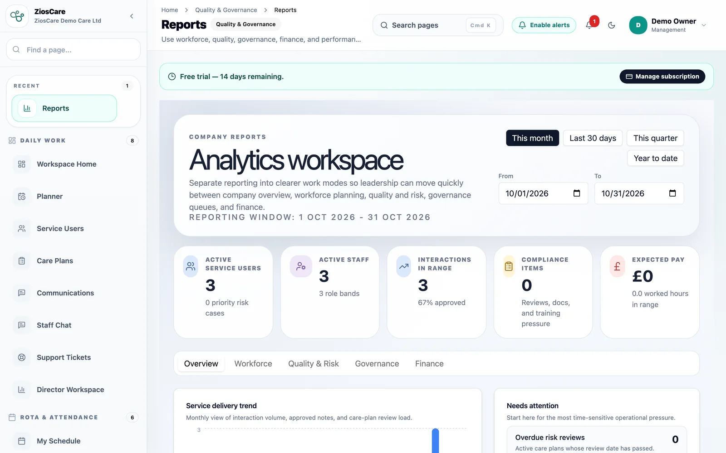Switch to the Quality & Risk tab

click(x=314, y=364)
